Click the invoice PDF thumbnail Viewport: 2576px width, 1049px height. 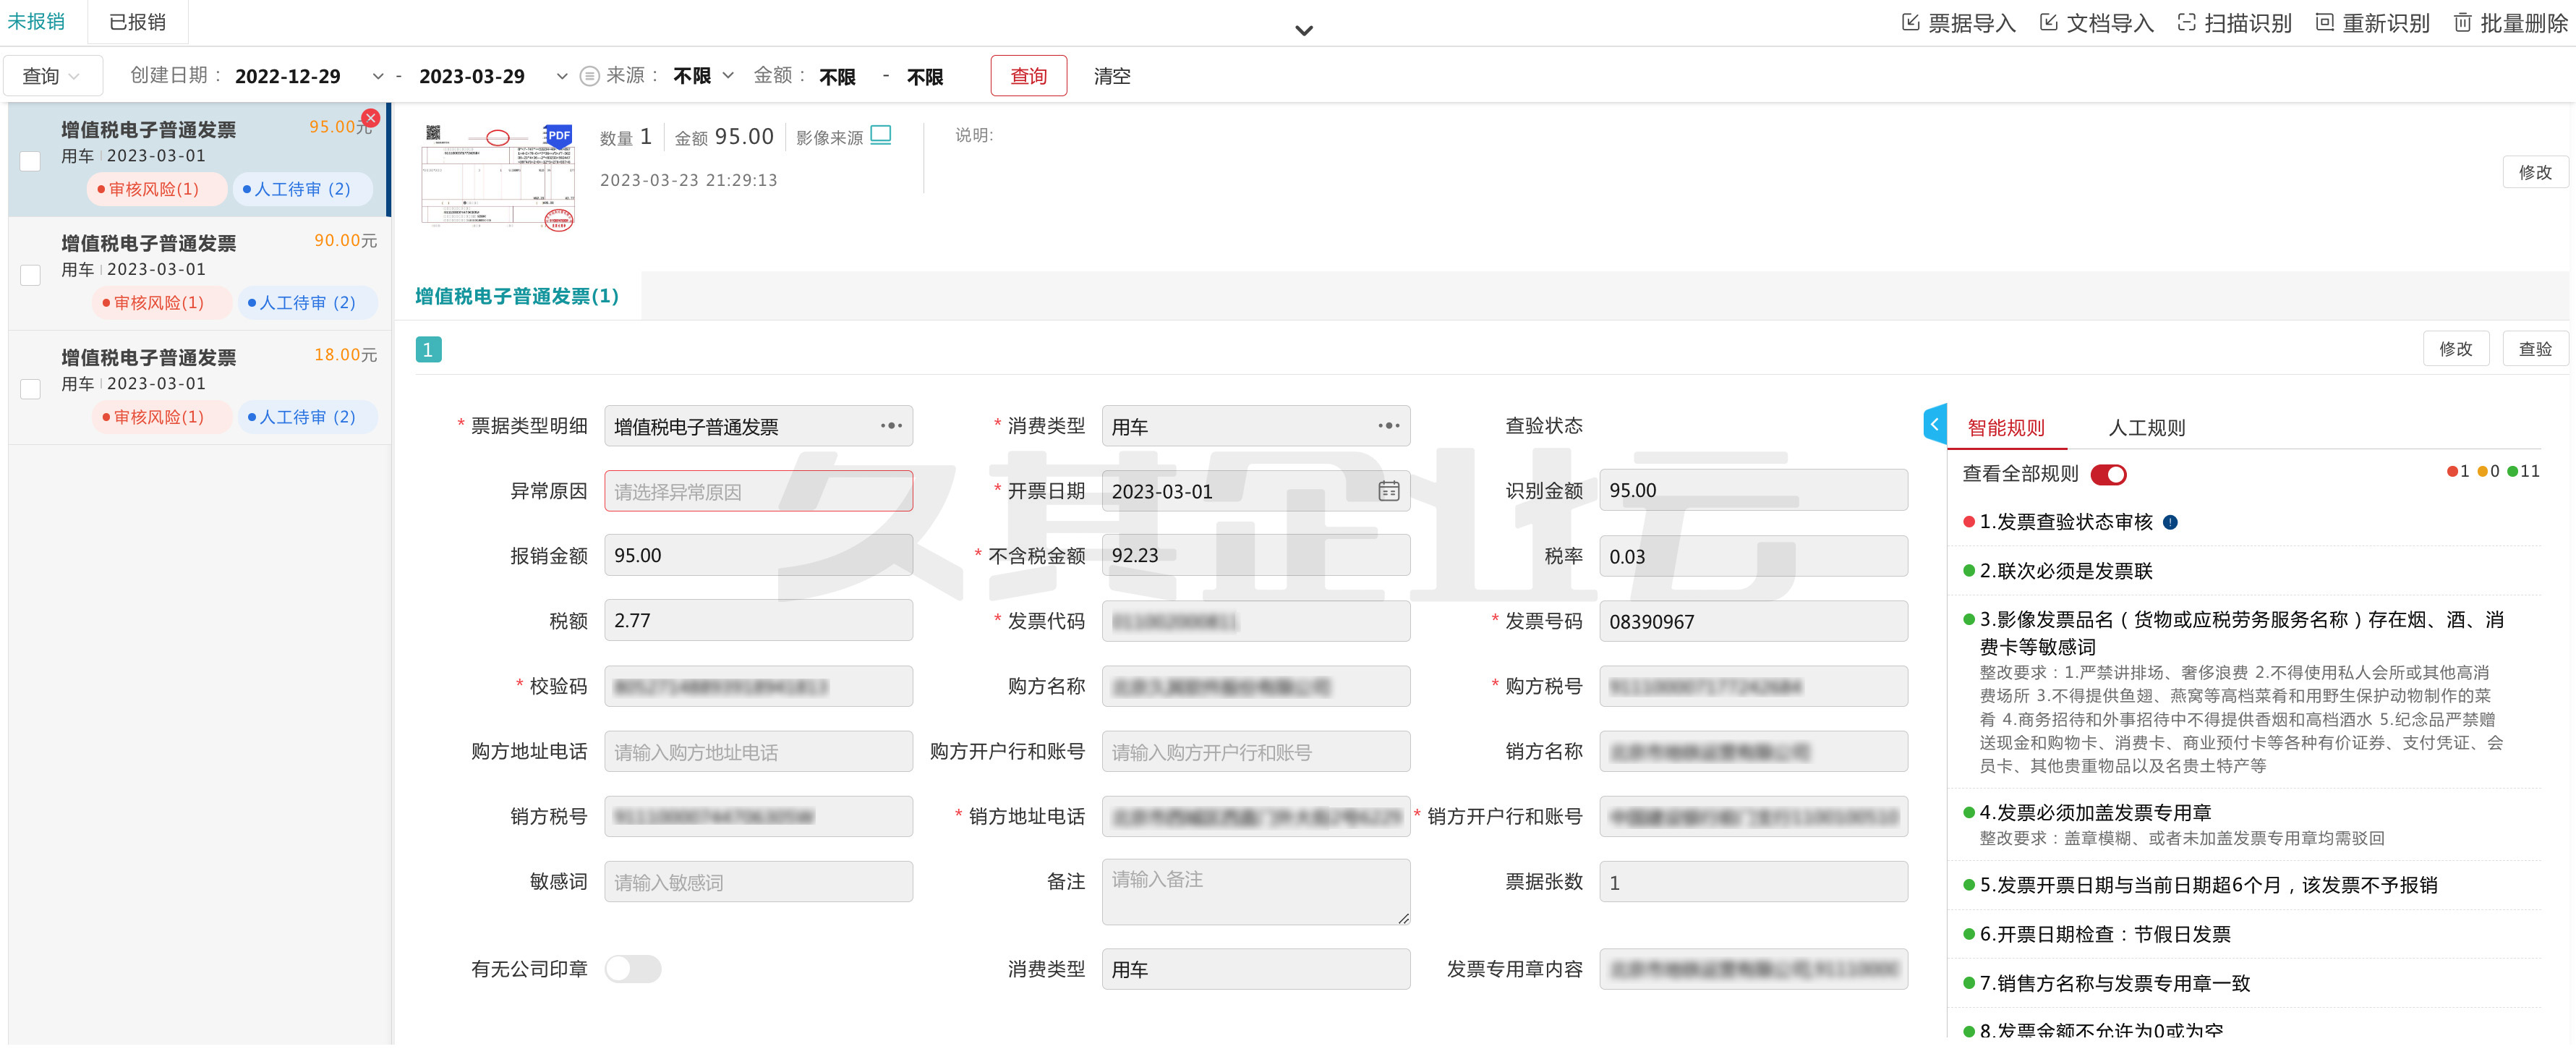point(498,178)
